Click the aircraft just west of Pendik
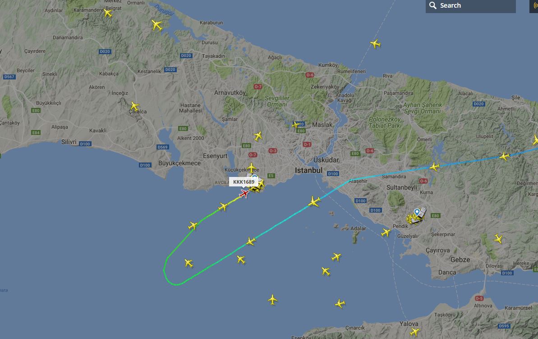 point(386,232)
